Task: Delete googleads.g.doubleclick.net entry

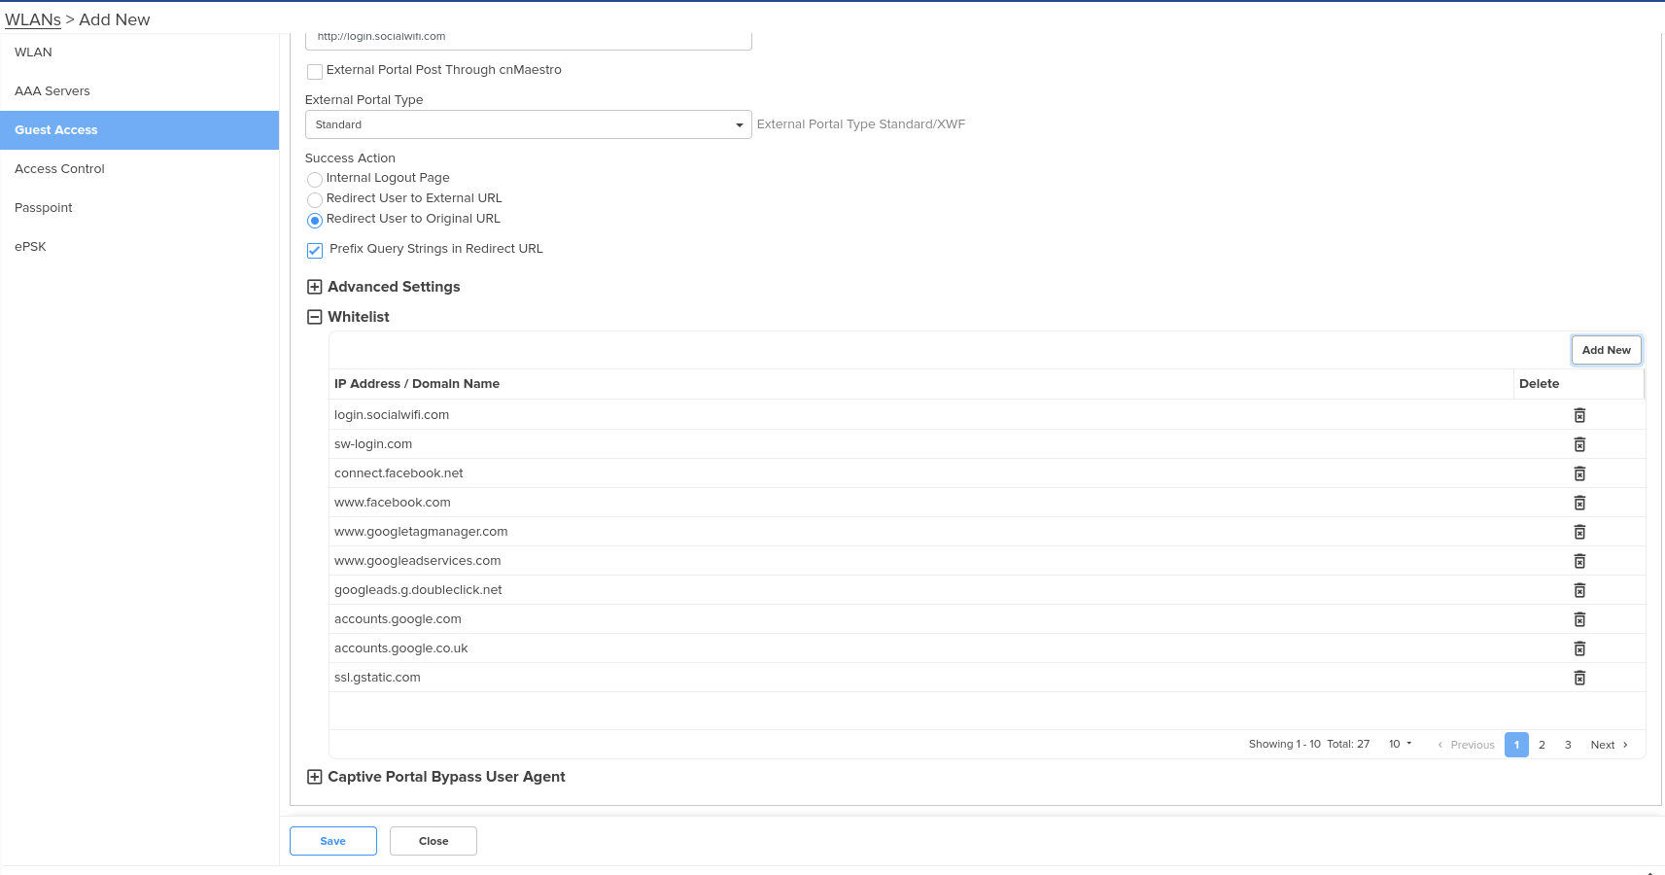Action: (x=1579, y=590)
